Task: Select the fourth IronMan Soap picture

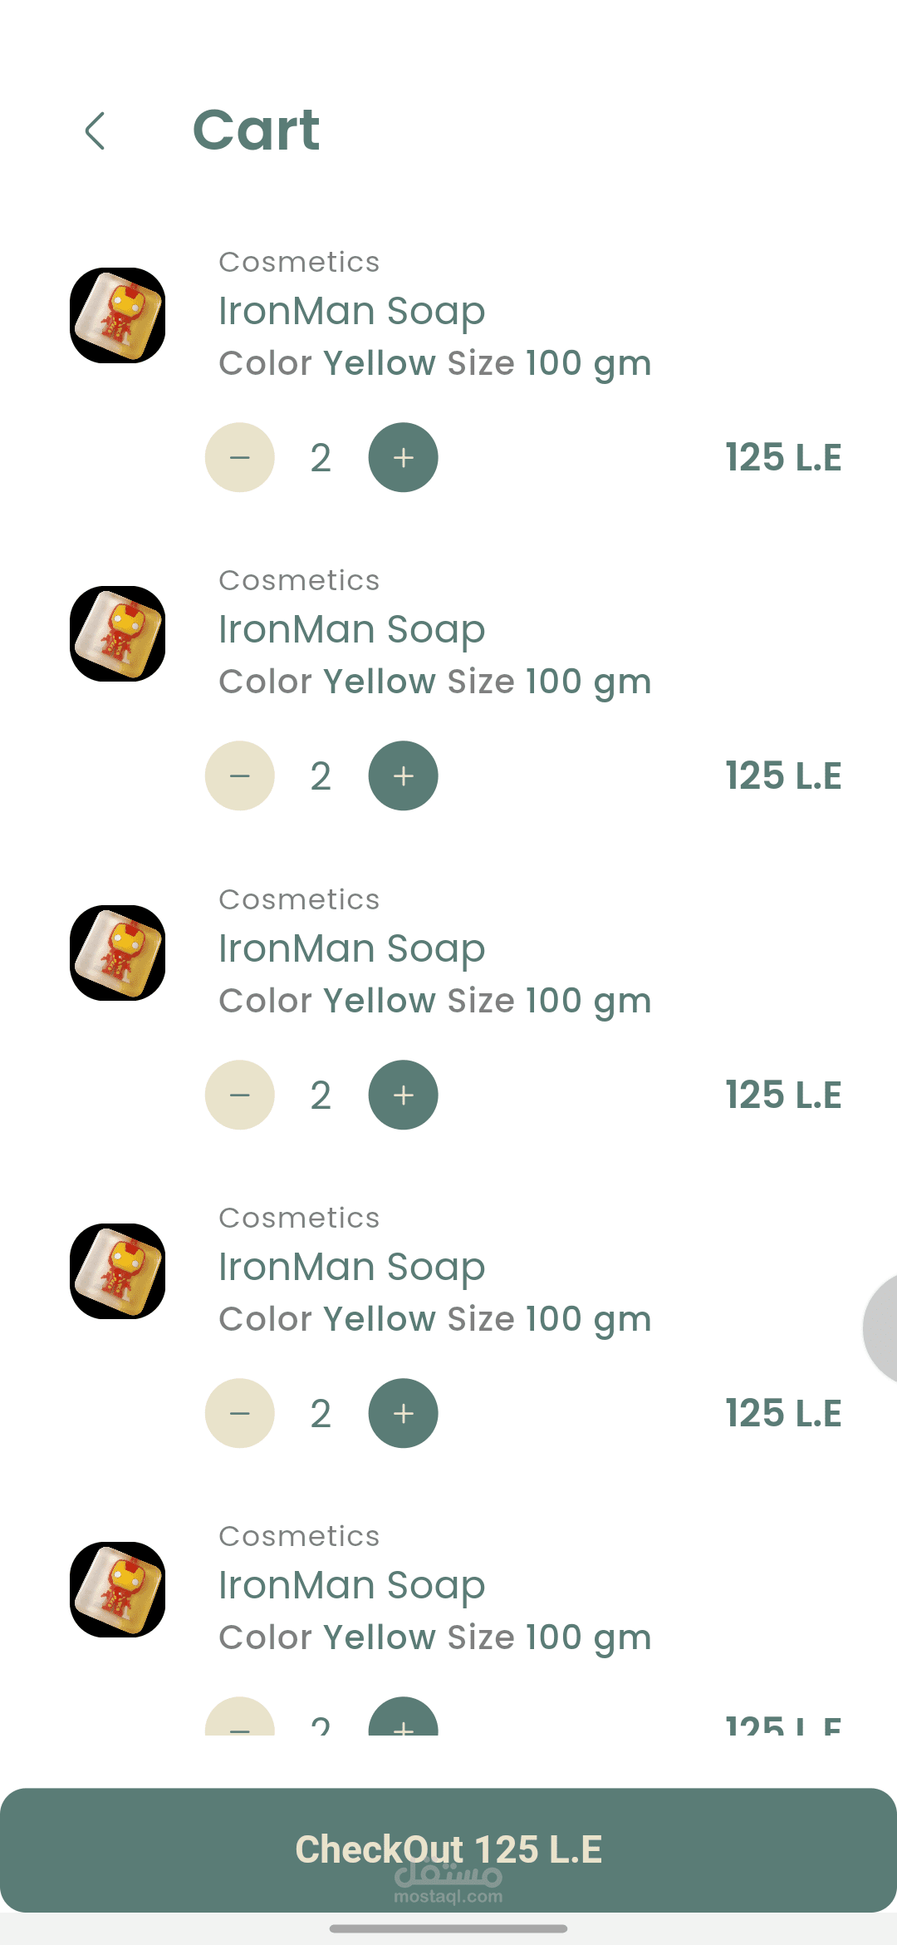Action: point(118,1272)
